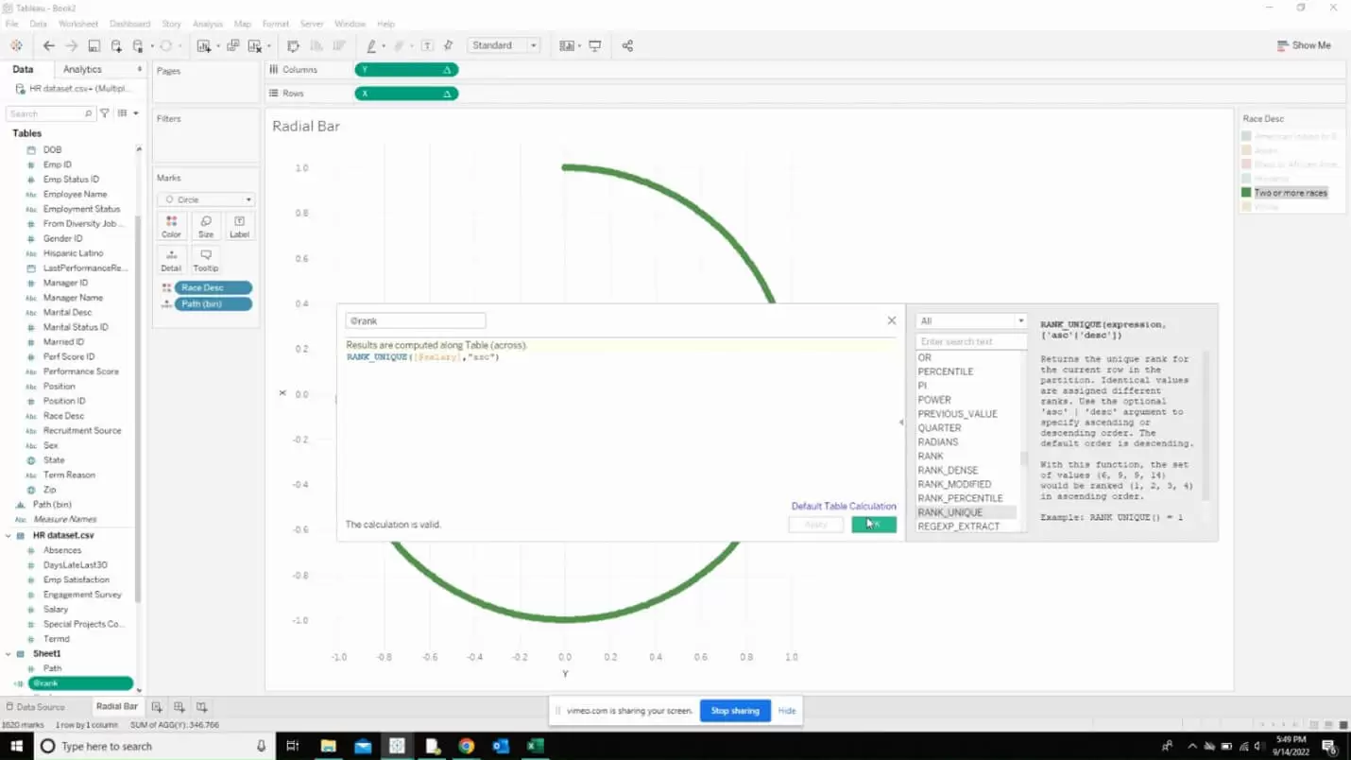The width and height of the screenshot is (1351, 760).
Task: Switch to the Data Source tab
Action: coord(34,706)
